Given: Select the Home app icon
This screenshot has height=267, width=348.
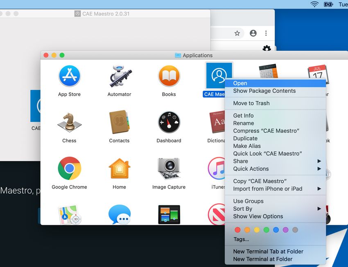Looking at the screenshot, I should click(120, 168).
